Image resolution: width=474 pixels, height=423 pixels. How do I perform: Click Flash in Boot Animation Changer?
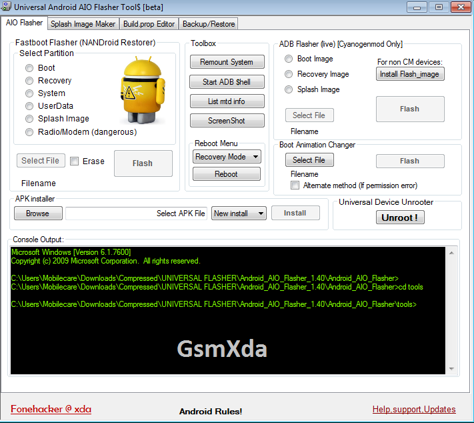[x=410, y=161]
